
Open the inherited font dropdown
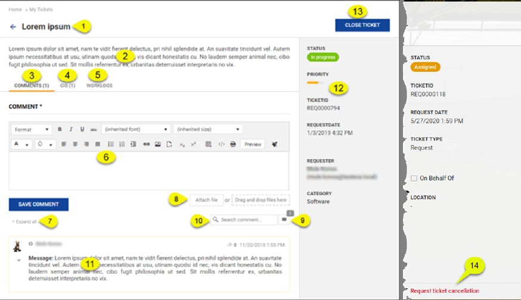[137, 129]
